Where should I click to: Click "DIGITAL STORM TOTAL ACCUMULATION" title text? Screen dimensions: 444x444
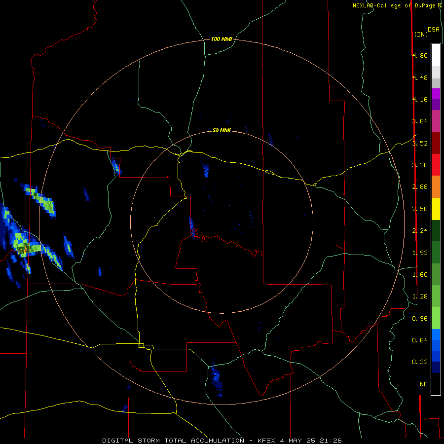tap(173, 441)
